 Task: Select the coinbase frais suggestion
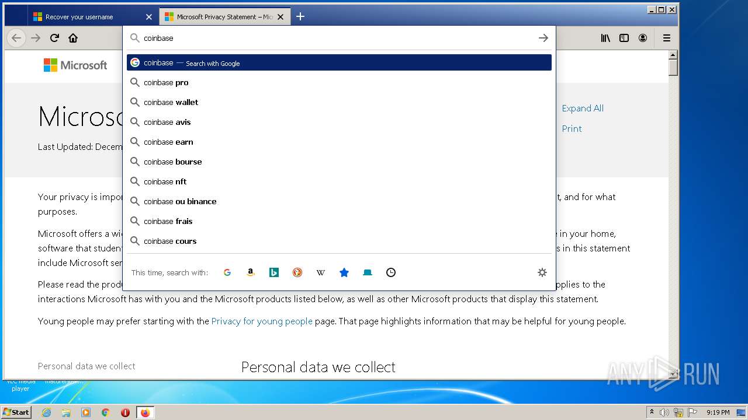339,221
